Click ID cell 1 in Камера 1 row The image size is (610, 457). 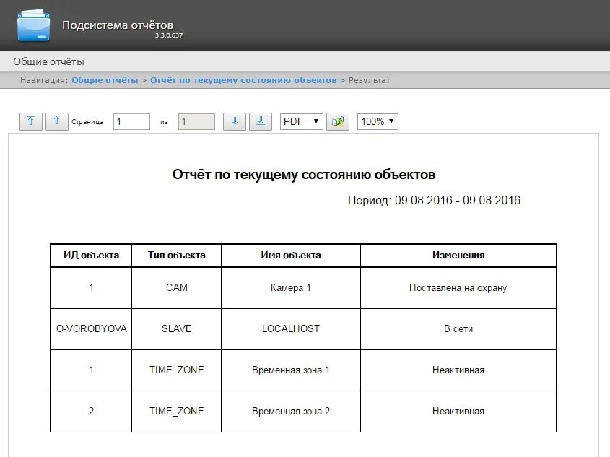click(x=91, y=288)
